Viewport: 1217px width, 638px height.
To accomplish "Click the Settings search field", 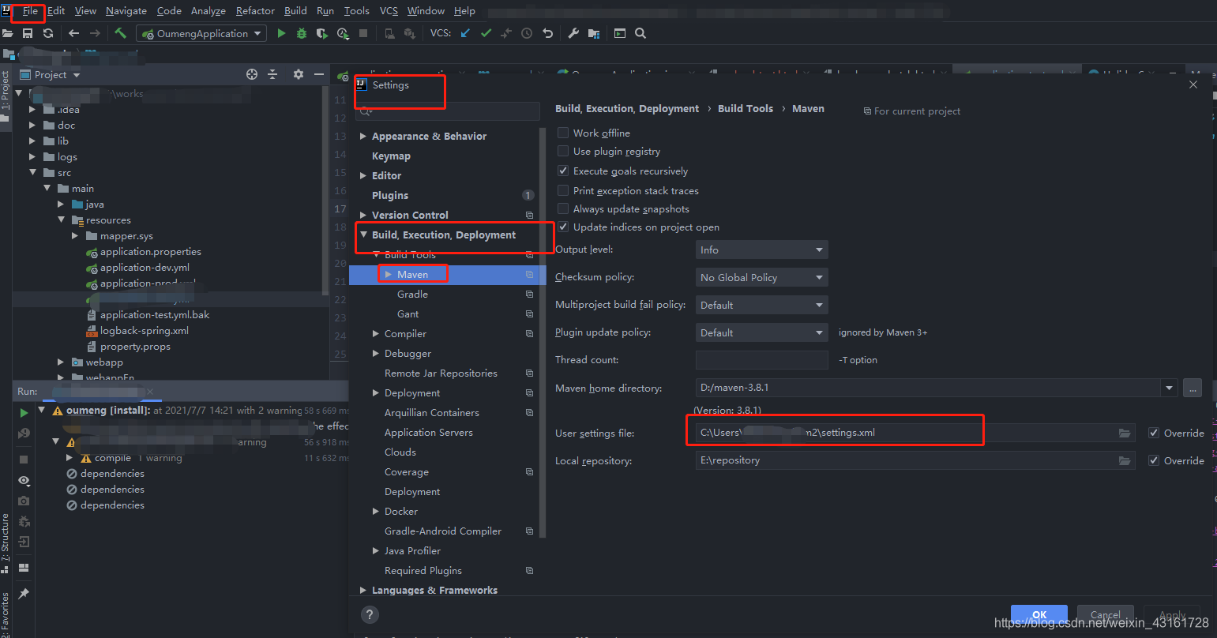I will click(x=449, y=111).
